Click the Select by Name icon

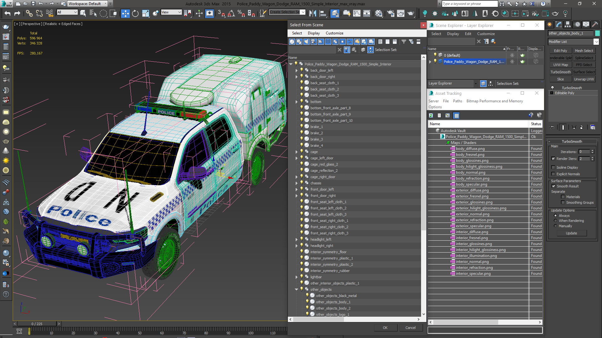click(93, 13)
